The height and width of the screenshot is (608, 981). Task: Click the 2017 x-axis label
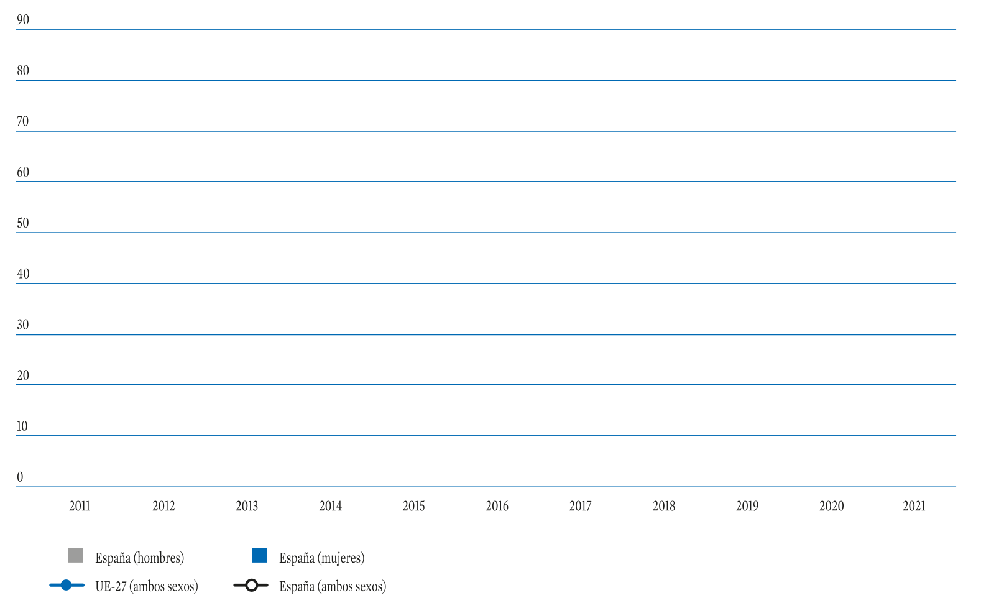pyautogui.click(x=580, y=506)
